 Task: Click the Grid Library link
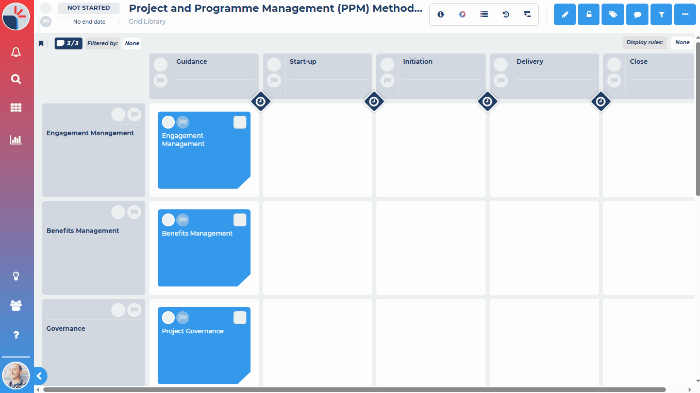[x=147, y=22]
